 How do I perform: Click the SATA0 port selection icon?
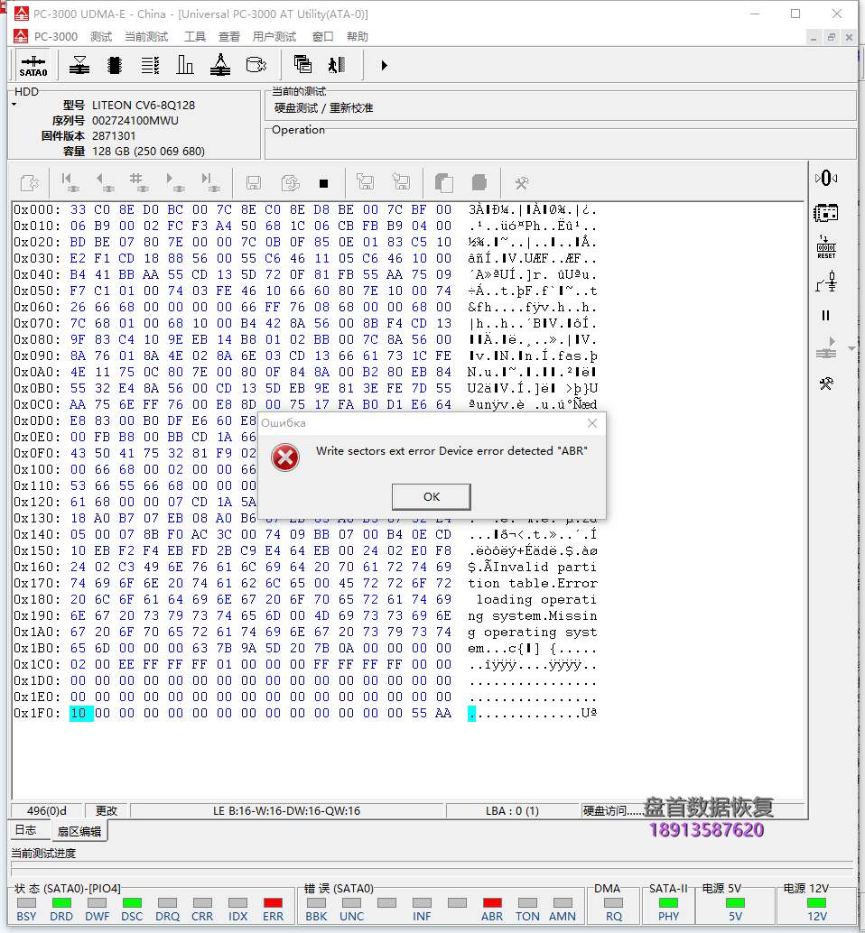coord(33,66)
